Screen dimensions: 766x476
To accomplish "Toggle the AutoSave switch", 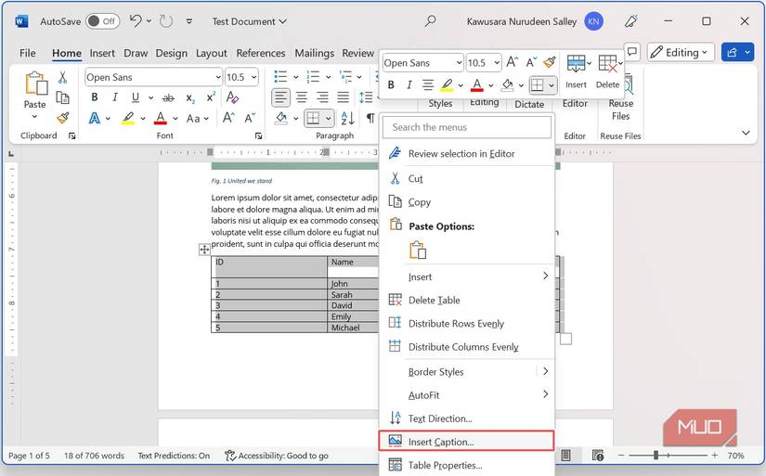I will 103,20.
